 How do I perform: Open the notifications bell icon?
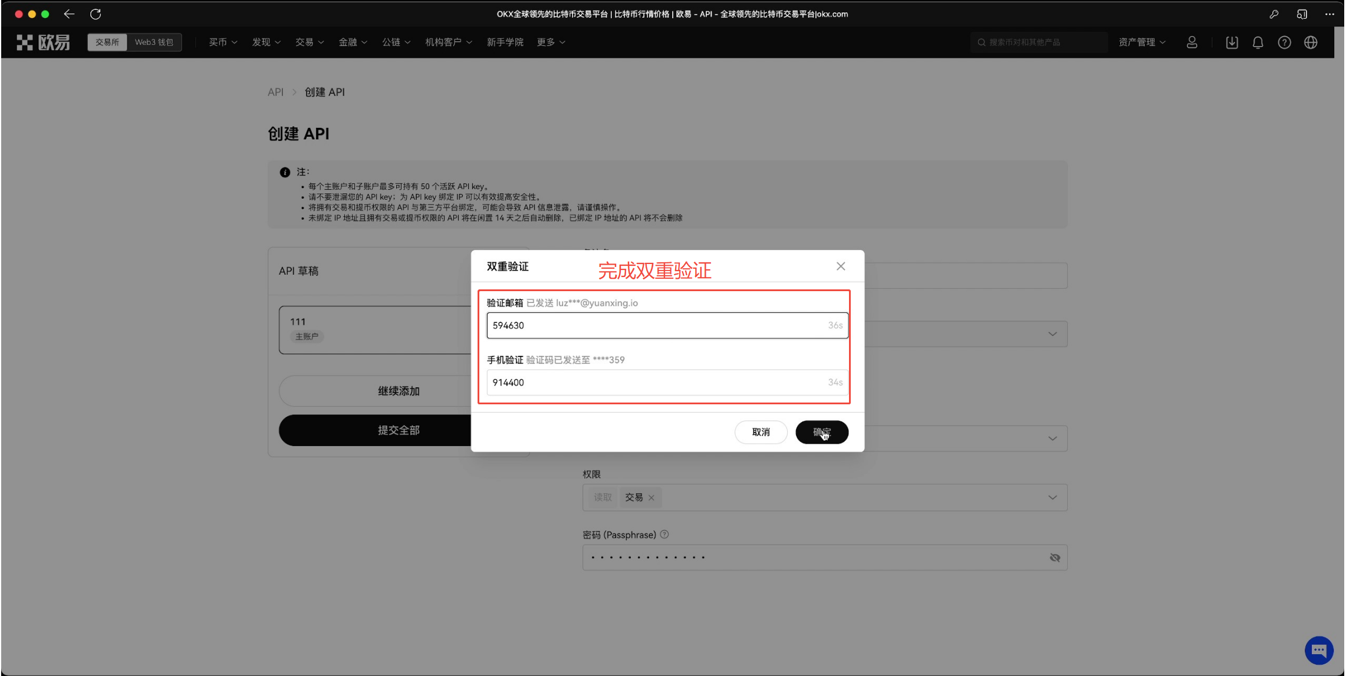point(1258,42)
